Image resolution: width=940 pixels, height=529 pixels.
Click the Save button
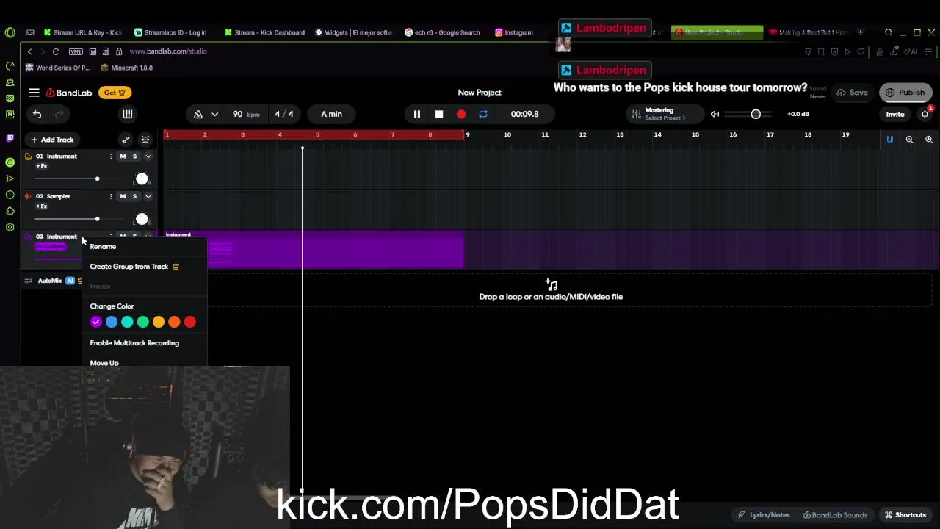852,93
